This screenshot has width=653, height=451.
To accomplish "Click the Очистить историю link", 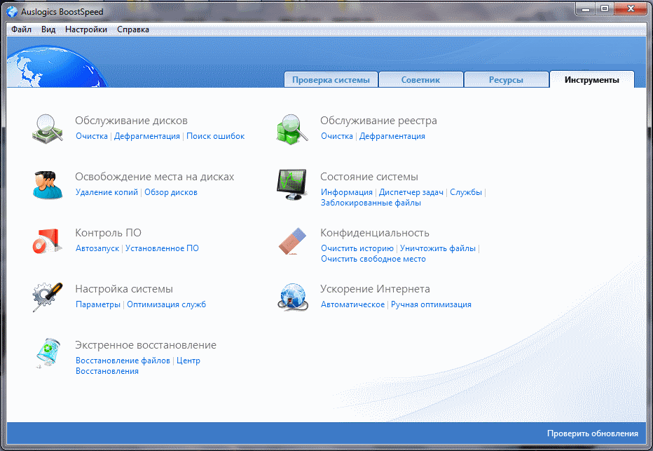I will 357,248.
